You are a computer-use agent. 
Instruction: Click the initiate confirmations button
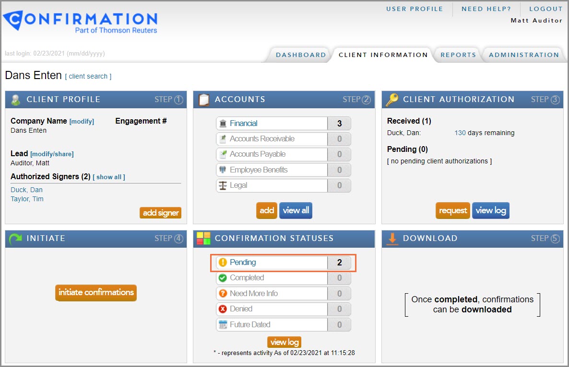coord(96,292)
